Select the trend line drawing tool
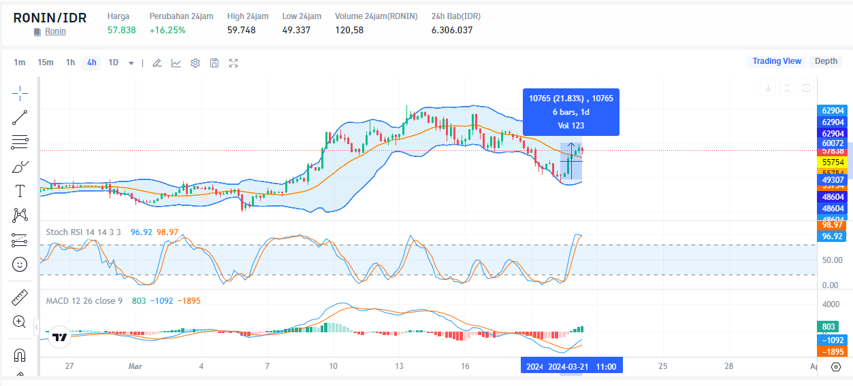 20,118
